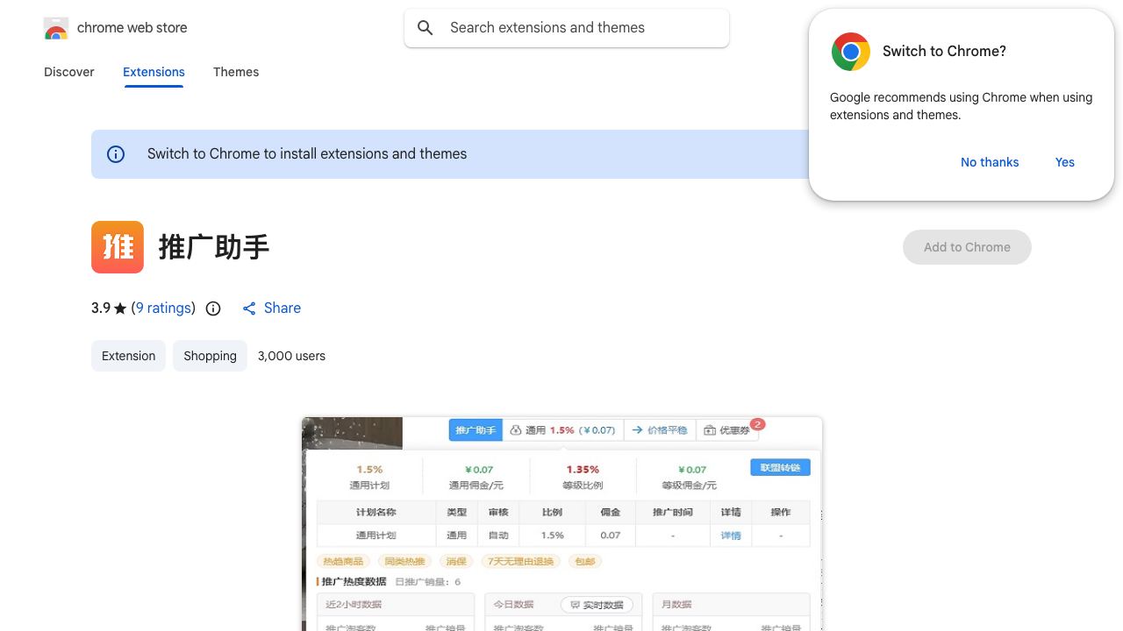
Task: Click the info icon in Switch to Chrome banner
Action: click(116, 154)
